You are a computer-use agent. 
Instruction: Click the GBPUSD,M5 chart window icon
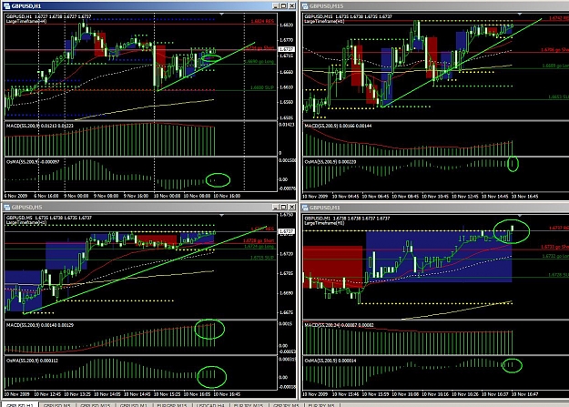[6, 208]
